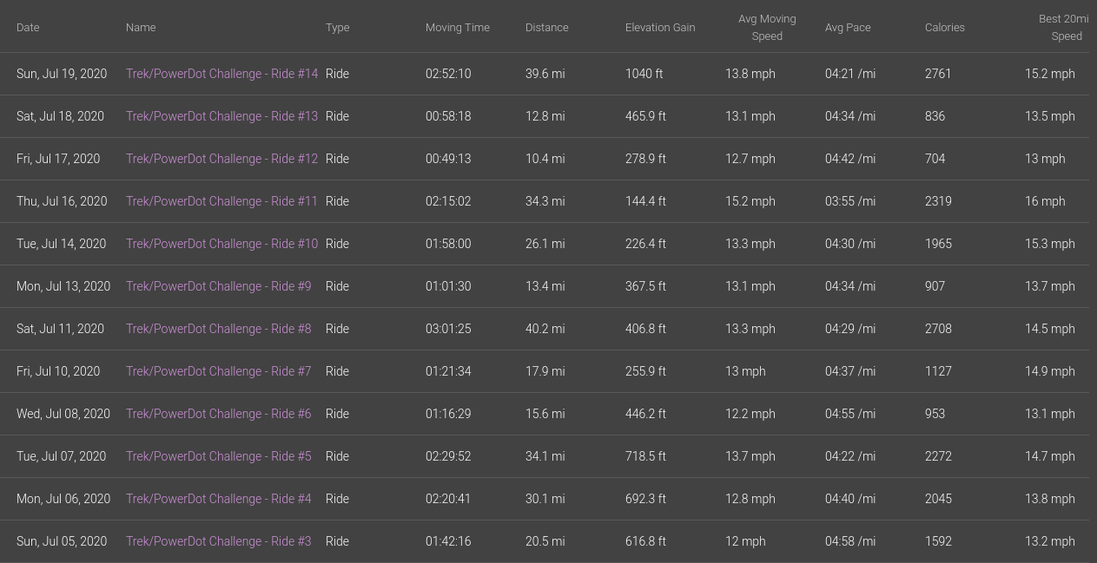Open Trek/PowerDot Challenge - Ride #5 link
This screenshot has height=563, width=1097.
218,456
